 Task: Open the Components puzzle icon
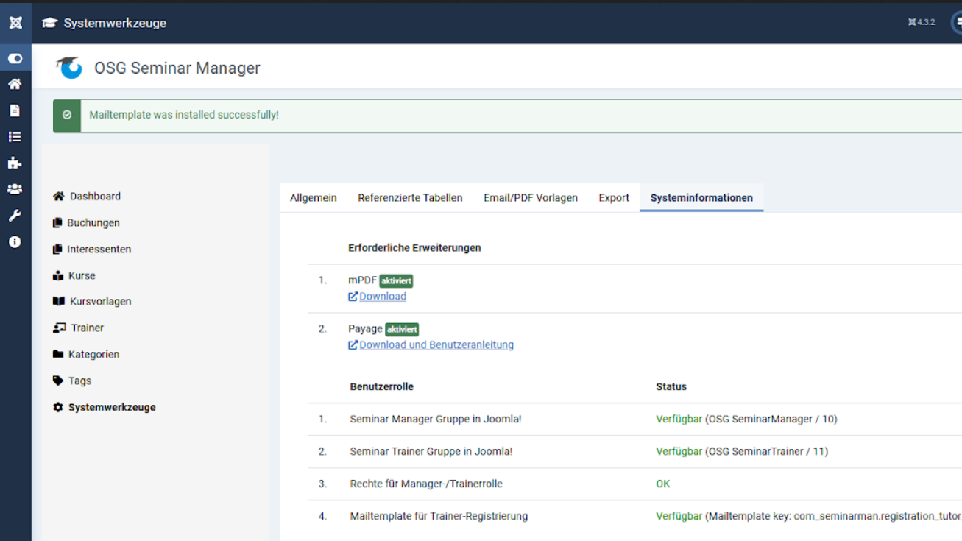pyautogui.click(x=15, y=163)
